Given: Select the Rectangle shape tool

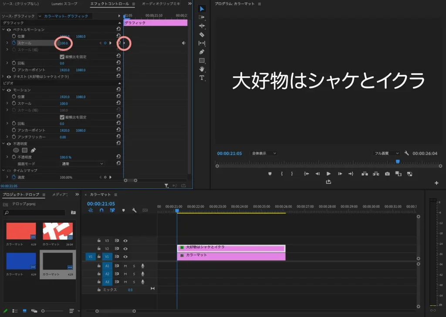Looking at the screenshot, I should tap(202, 60).
